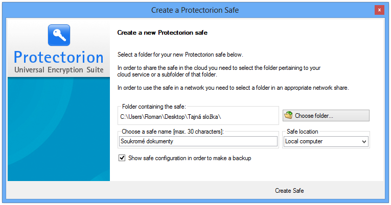This screenshot has width=391, height=205.
Task: Click the folder path 'C:\Users\Roman\Desktop\Tajná složka\'
Action: 171,117
